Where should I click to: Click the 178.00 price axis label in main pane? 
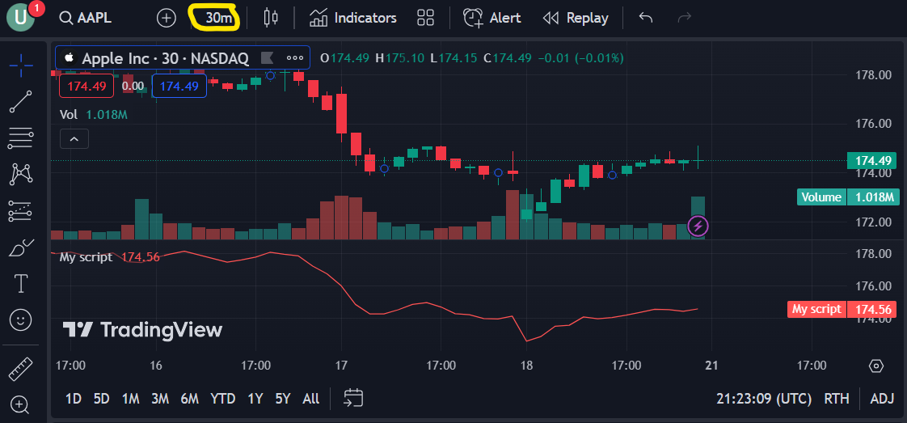click(x=873, y=74)
